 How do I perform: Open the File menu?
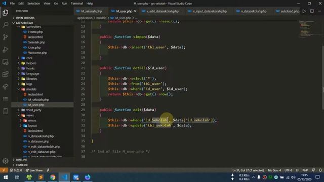[x=12, y=4]
